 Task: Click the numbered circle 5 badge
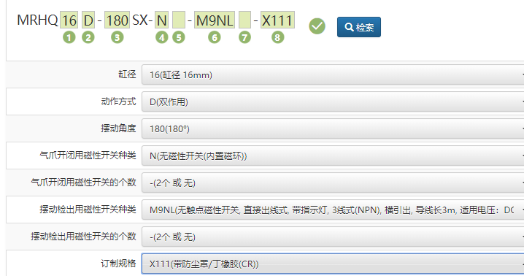click(x=179, y=37)
